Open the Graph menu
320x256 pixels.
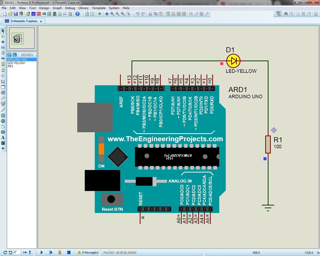[57, 8]
